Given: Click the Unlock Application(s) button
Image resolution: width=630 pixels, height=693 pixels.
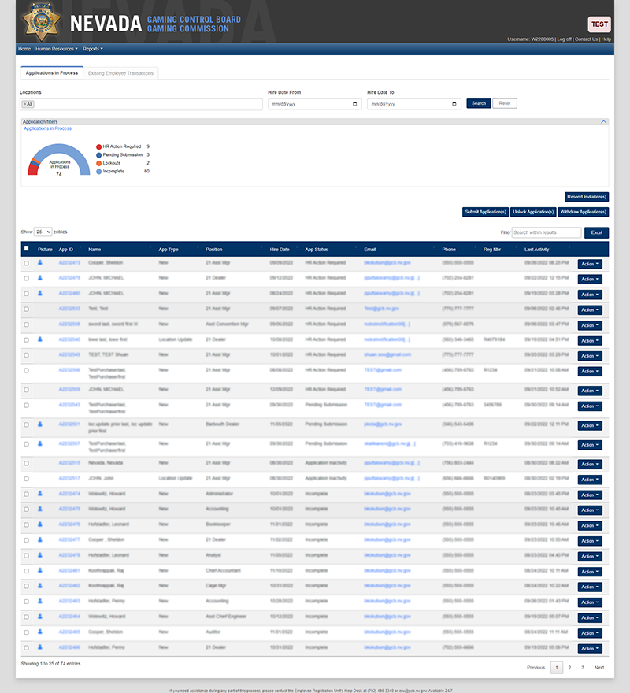Looking at the screenshot, I should click(533, 212).
